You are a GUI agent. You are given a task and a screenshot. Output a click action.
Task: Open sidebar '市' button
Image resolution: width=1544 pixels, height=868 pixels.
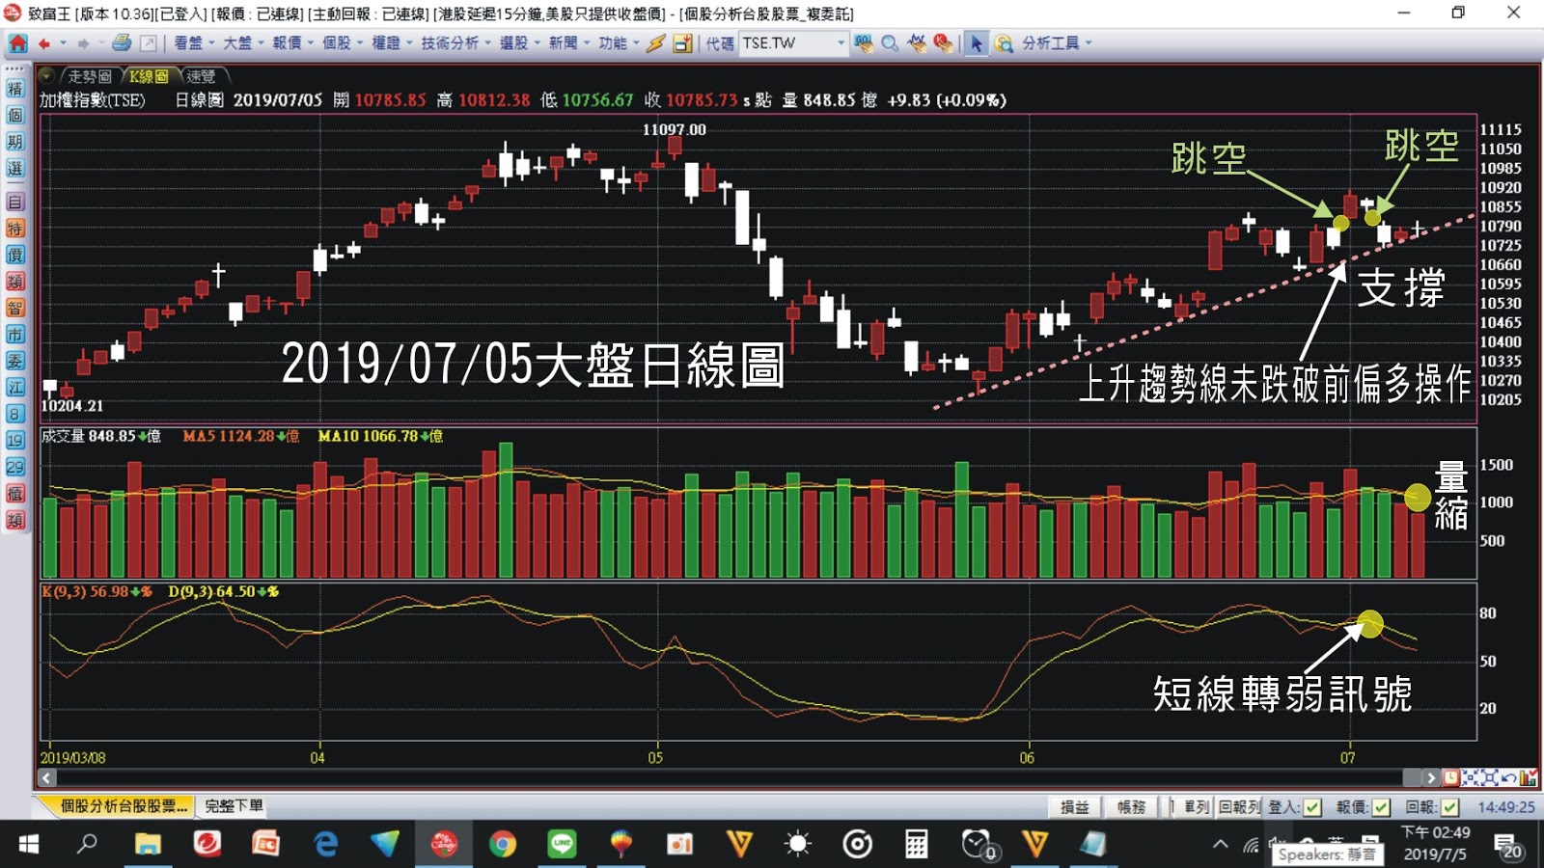click(14, 335)
